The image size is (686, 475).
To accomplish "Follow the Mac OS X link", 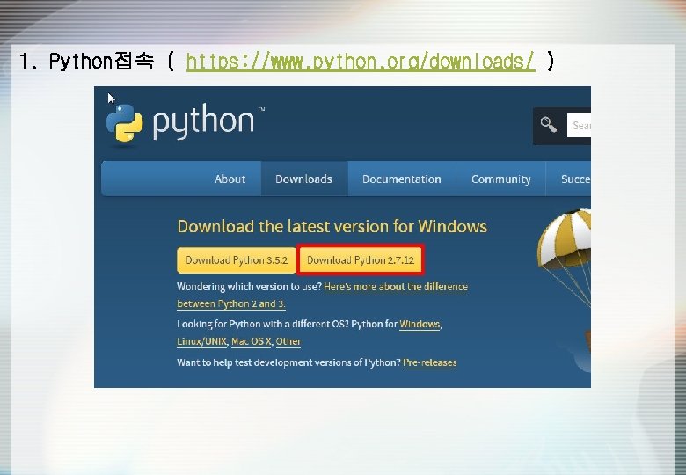I will [252, 341].
